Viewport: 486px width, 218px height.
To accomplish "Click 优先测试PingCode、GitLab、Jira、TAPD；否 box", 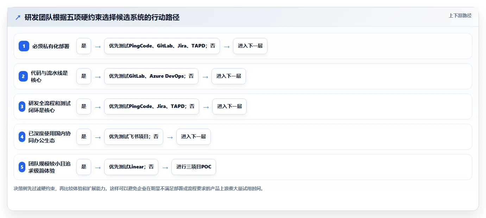I will pos(162,46).
